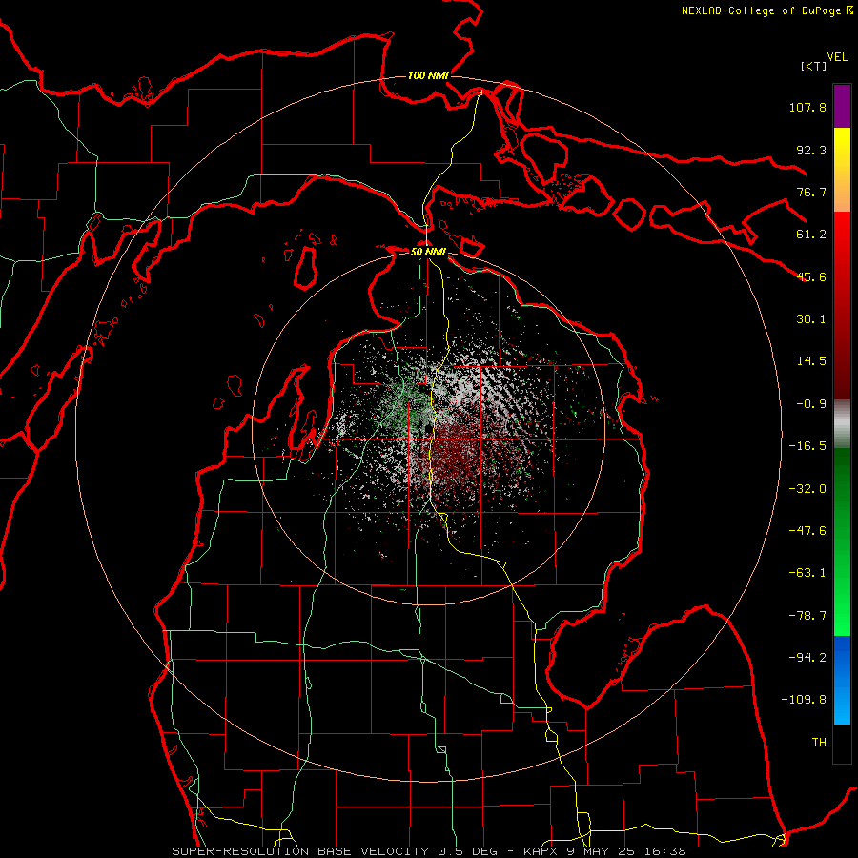The image size is (858, 858).
Task: Click the -16.5 velocity scale value
Action: click(x=807, y=446)
